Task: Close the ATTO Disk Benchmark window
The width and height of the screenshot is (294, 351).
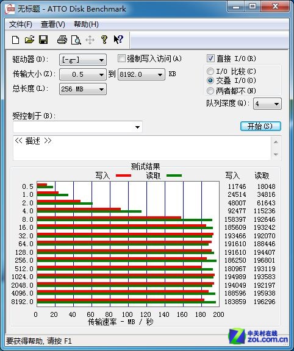Action: pyautogui.click(x=275, y=7)
